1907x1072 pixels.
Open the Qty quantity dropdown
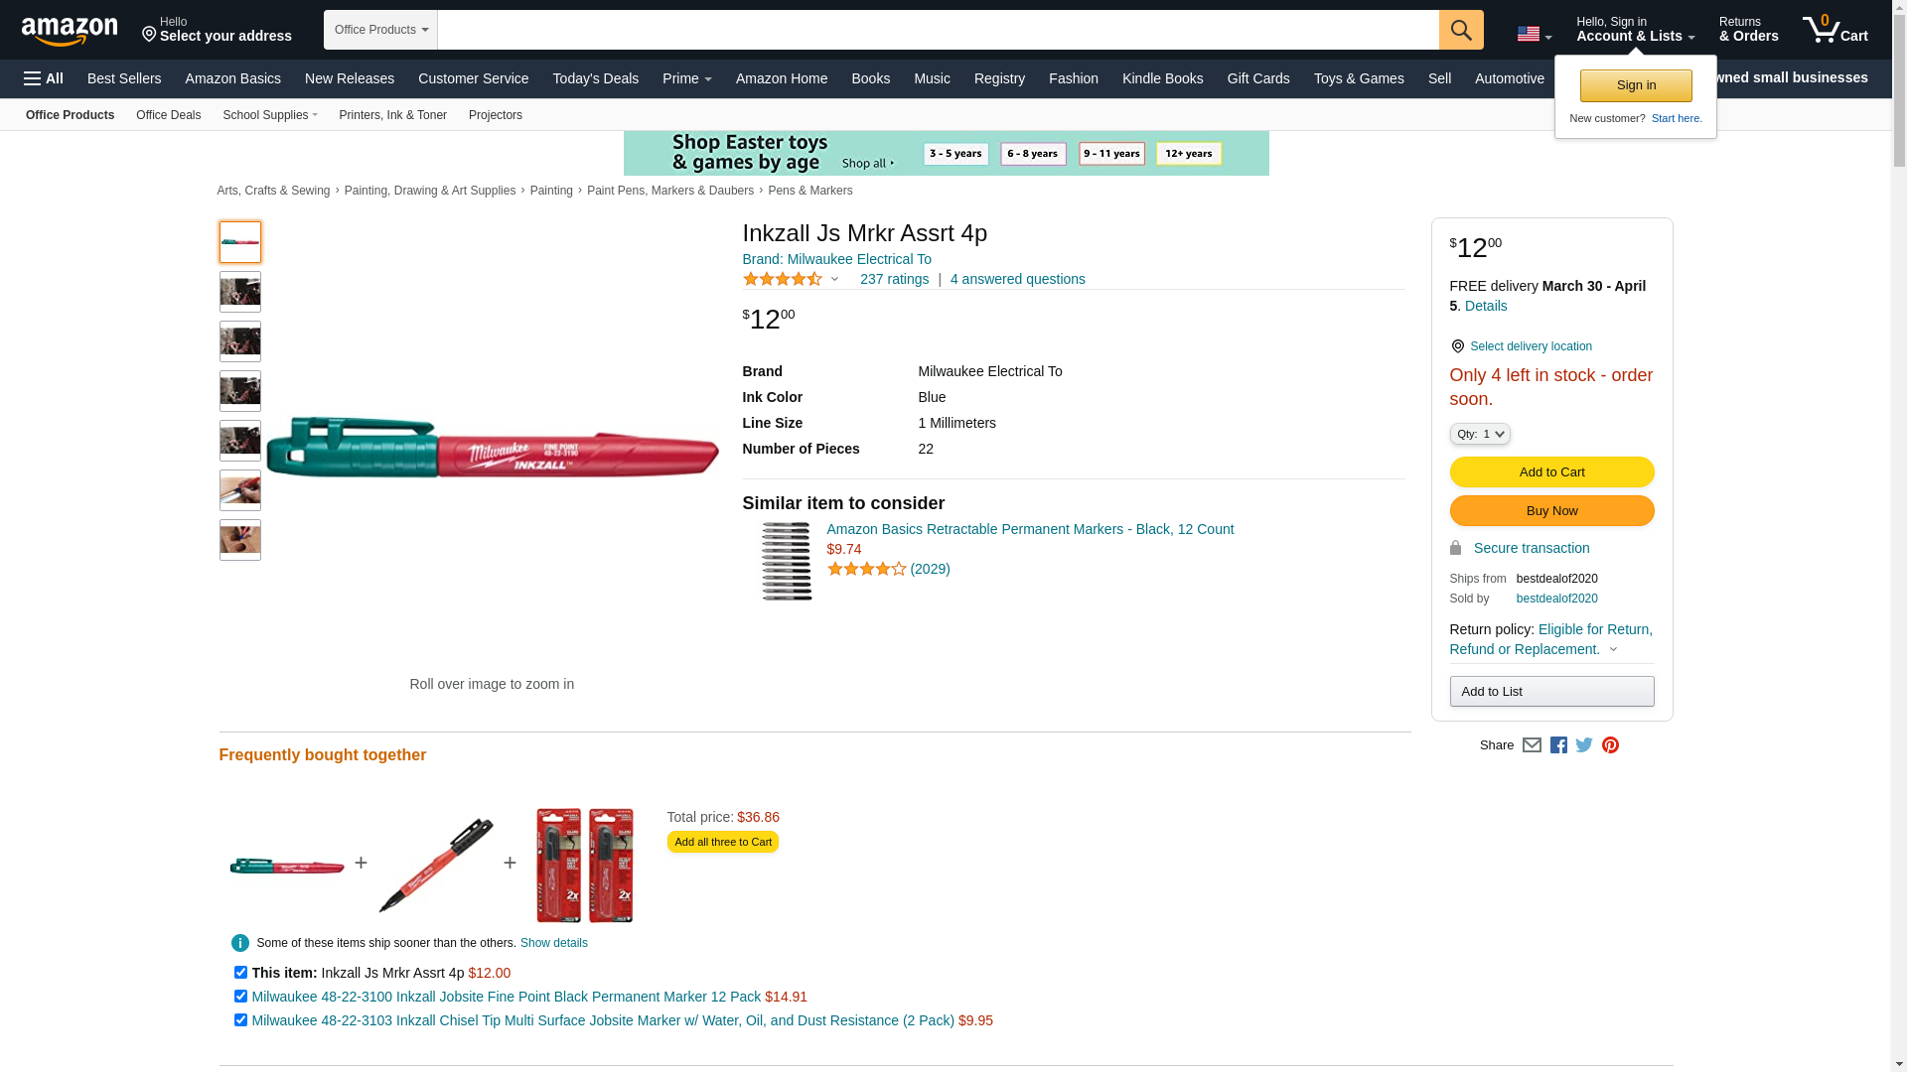tap(1479, 434)
